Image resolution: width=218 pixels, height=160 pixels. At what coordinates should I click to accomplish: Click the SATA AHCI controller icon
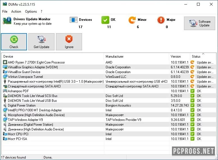[5, 86]
